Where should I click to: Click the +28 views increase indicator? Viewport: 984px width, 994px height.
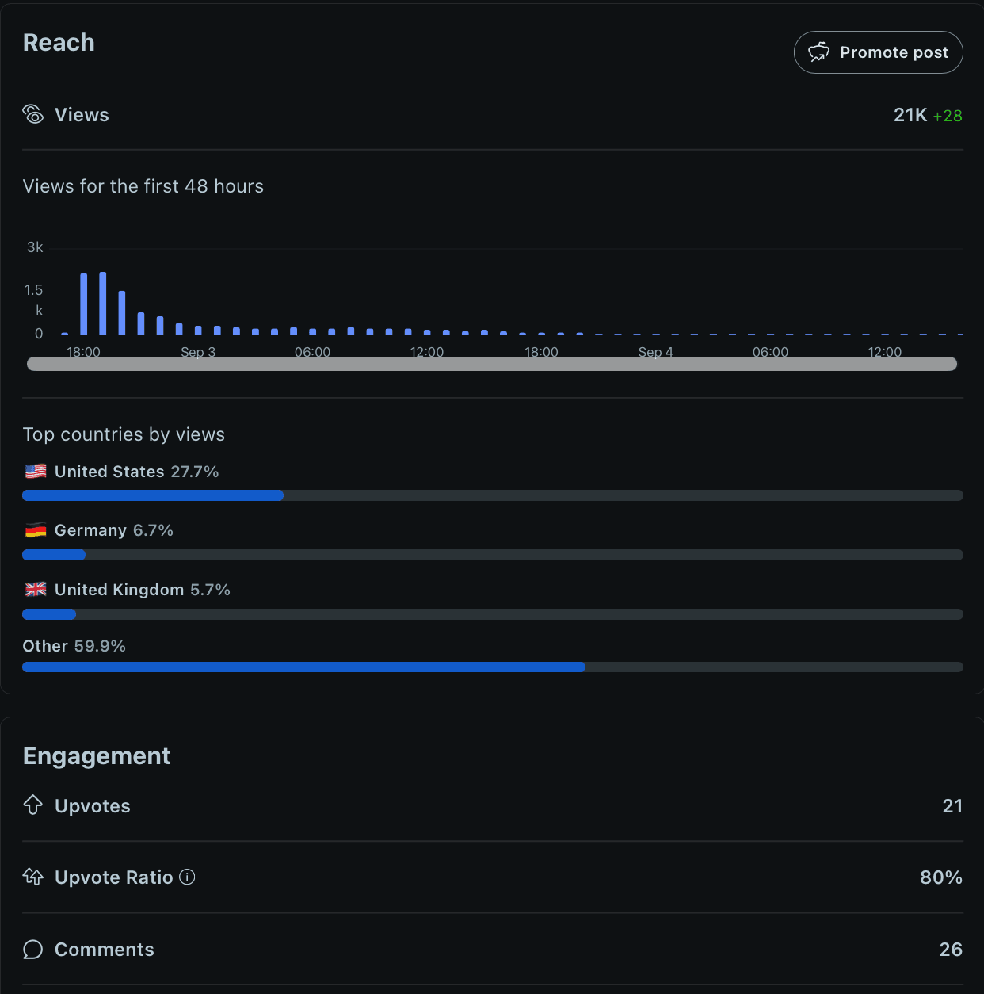pos(948,117)
